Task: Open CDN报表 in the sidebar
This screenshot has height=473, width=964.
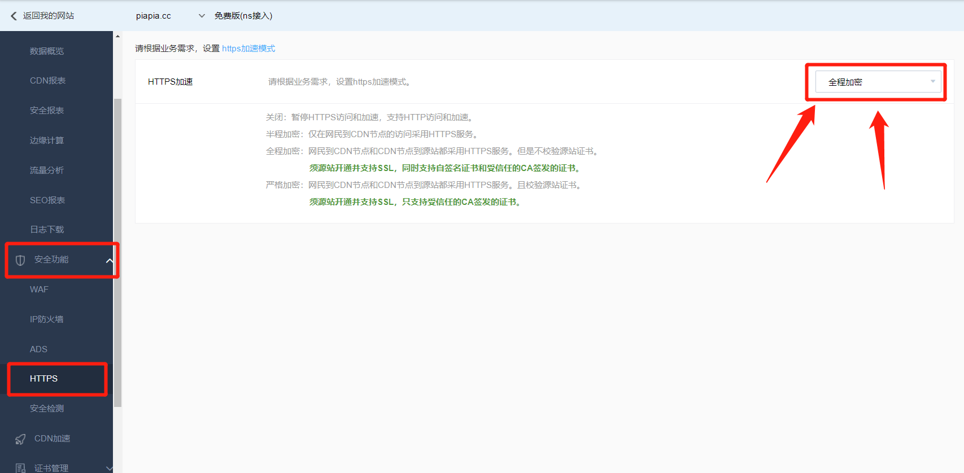Action: [47, 81]
